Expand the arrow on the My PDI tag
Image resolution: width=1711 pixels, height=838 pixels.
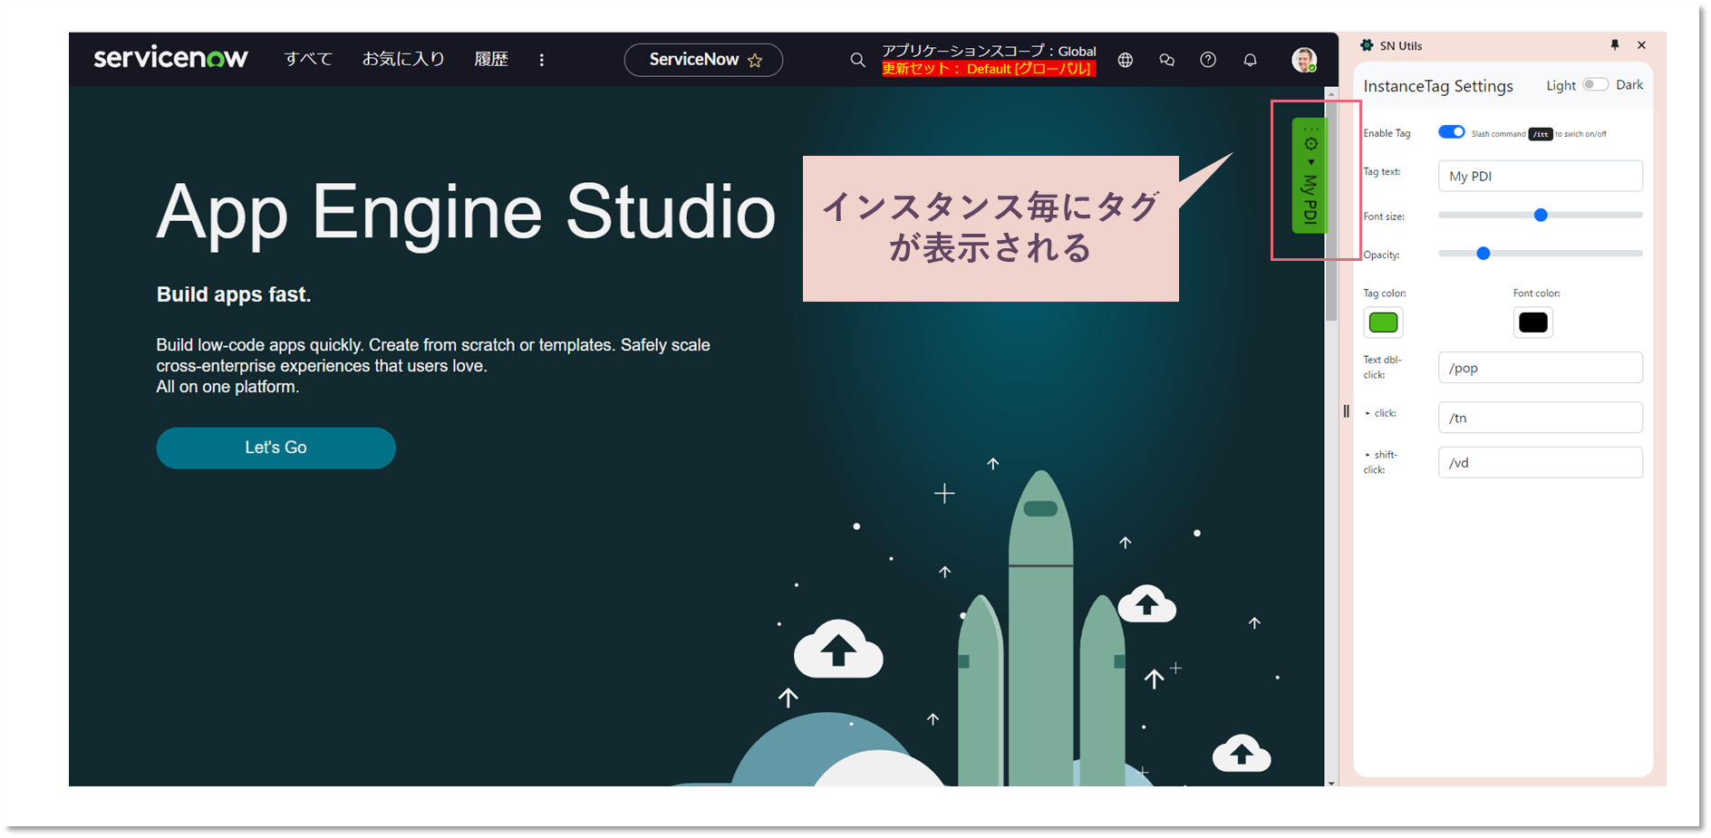point(1310,163)
